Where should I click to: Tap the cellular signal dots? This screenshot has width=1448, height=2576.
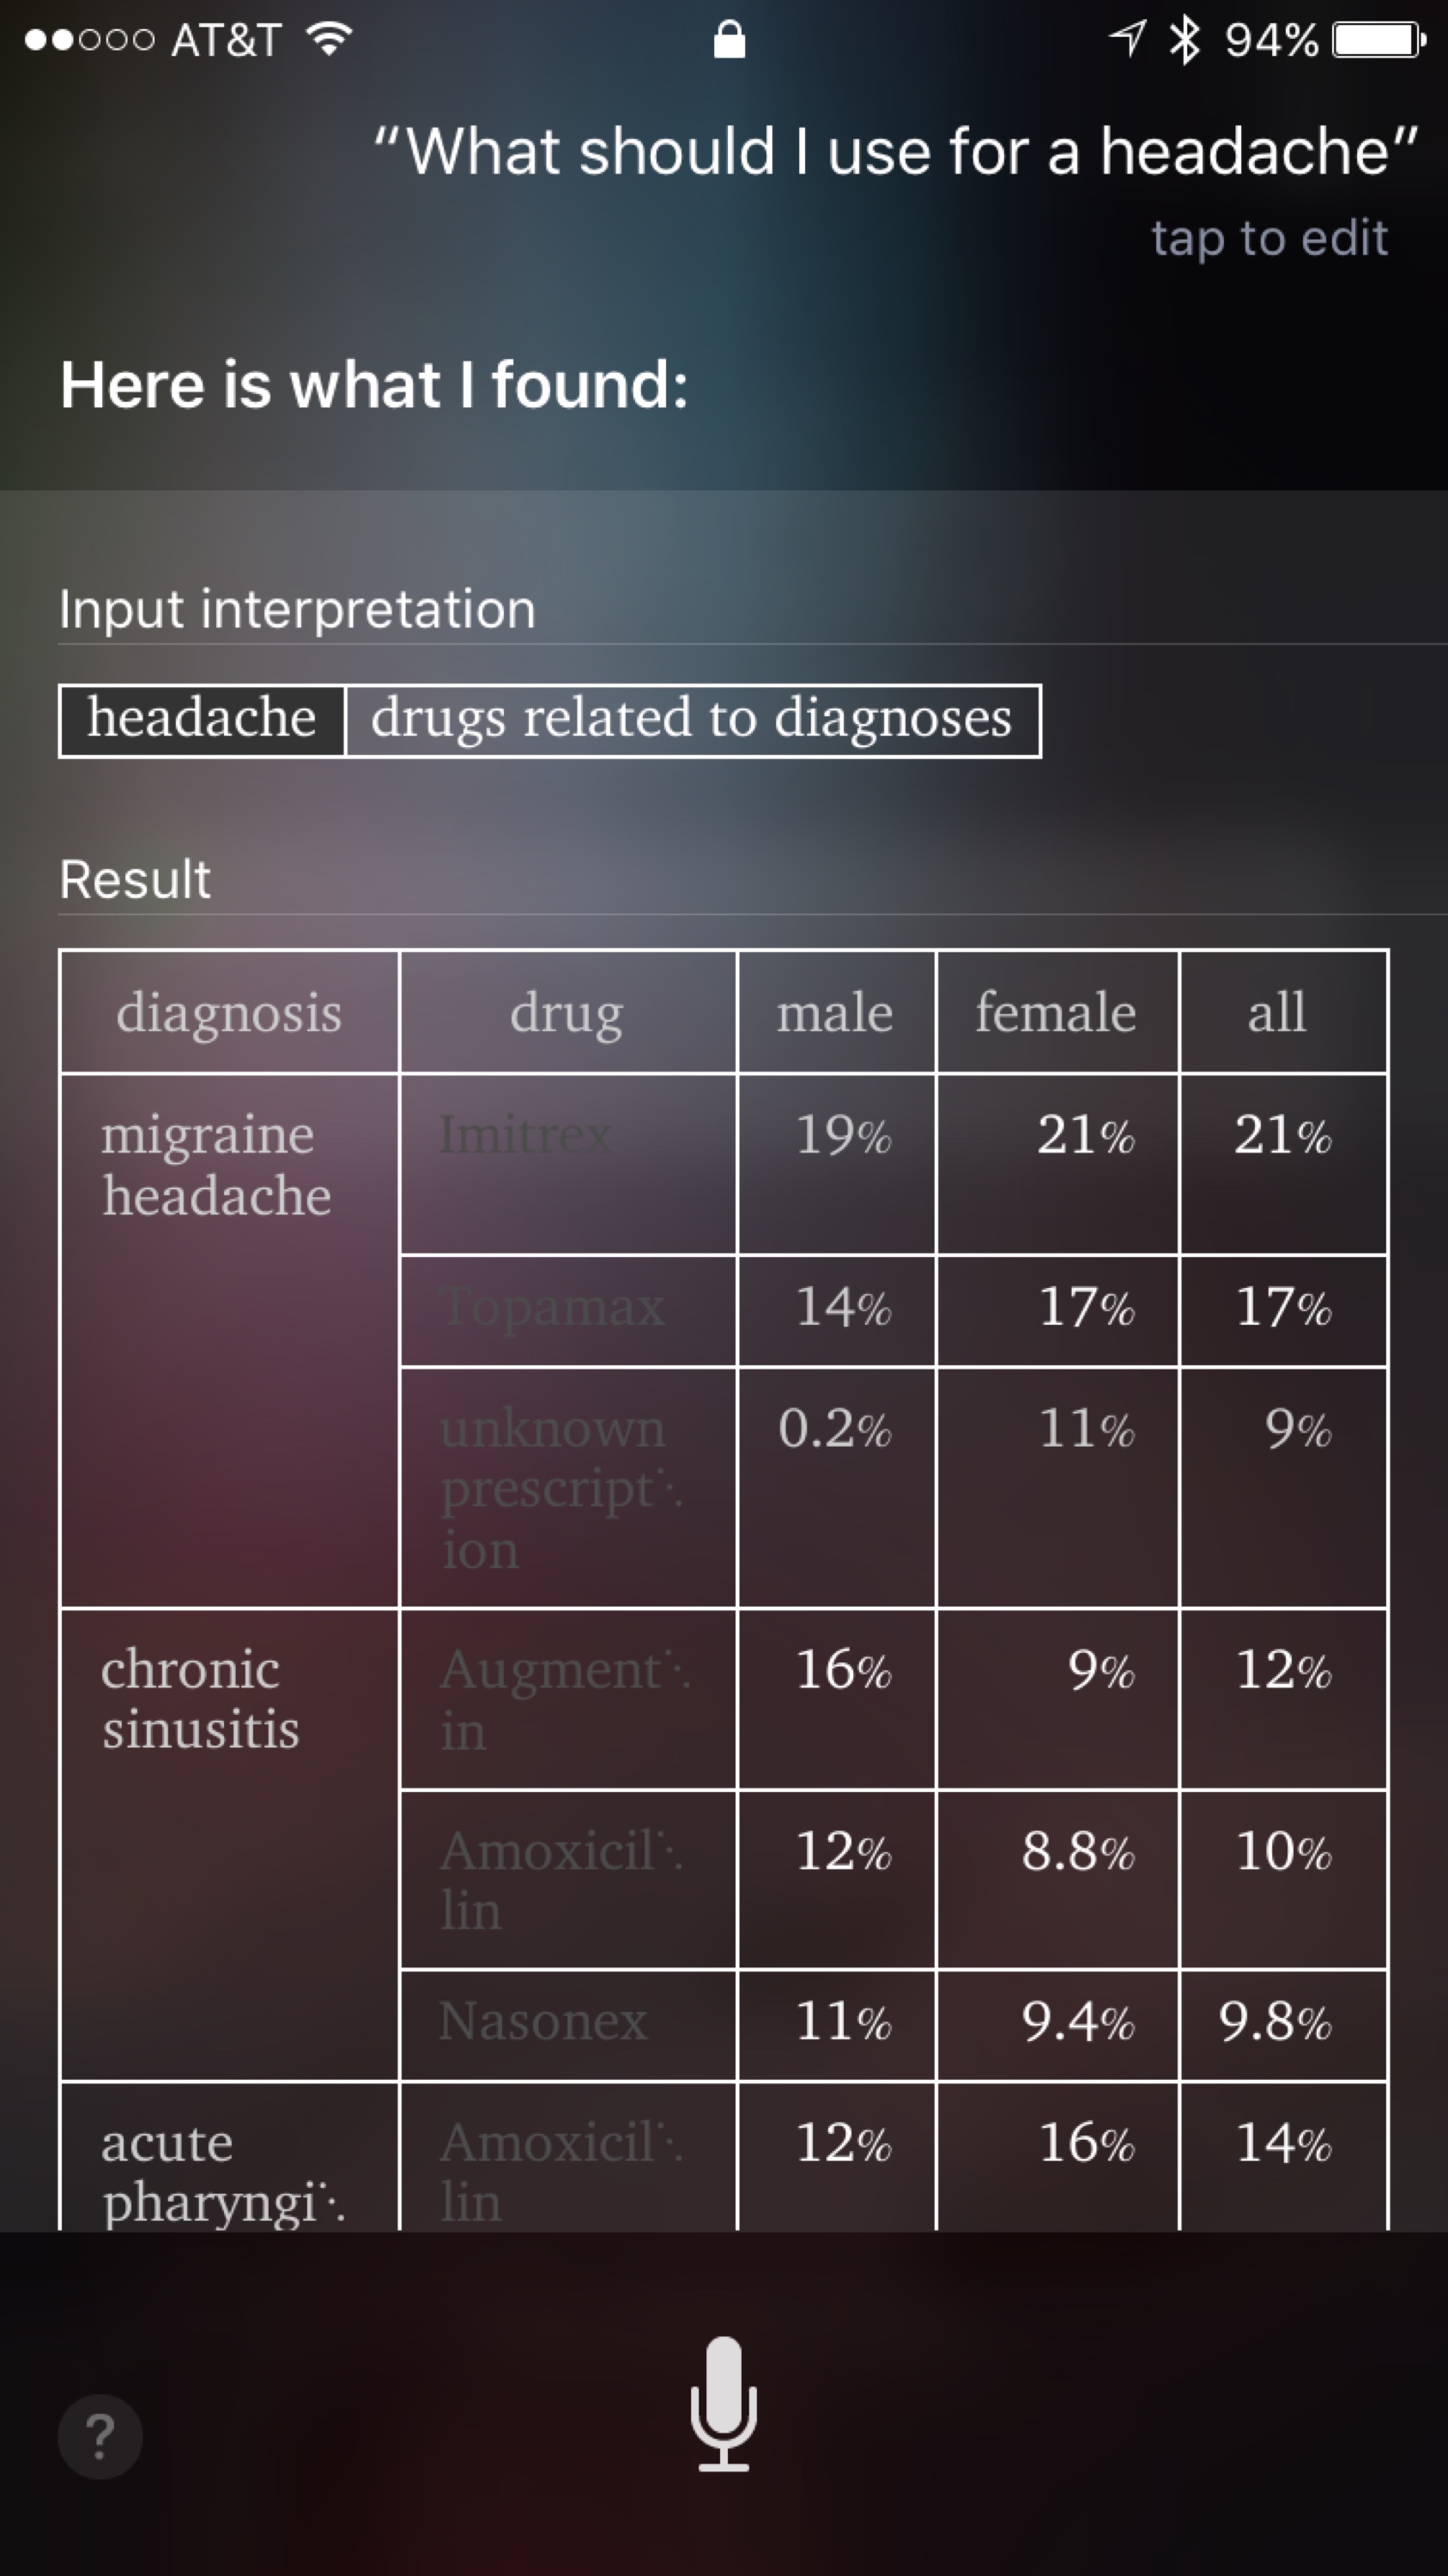click(89, 40)
